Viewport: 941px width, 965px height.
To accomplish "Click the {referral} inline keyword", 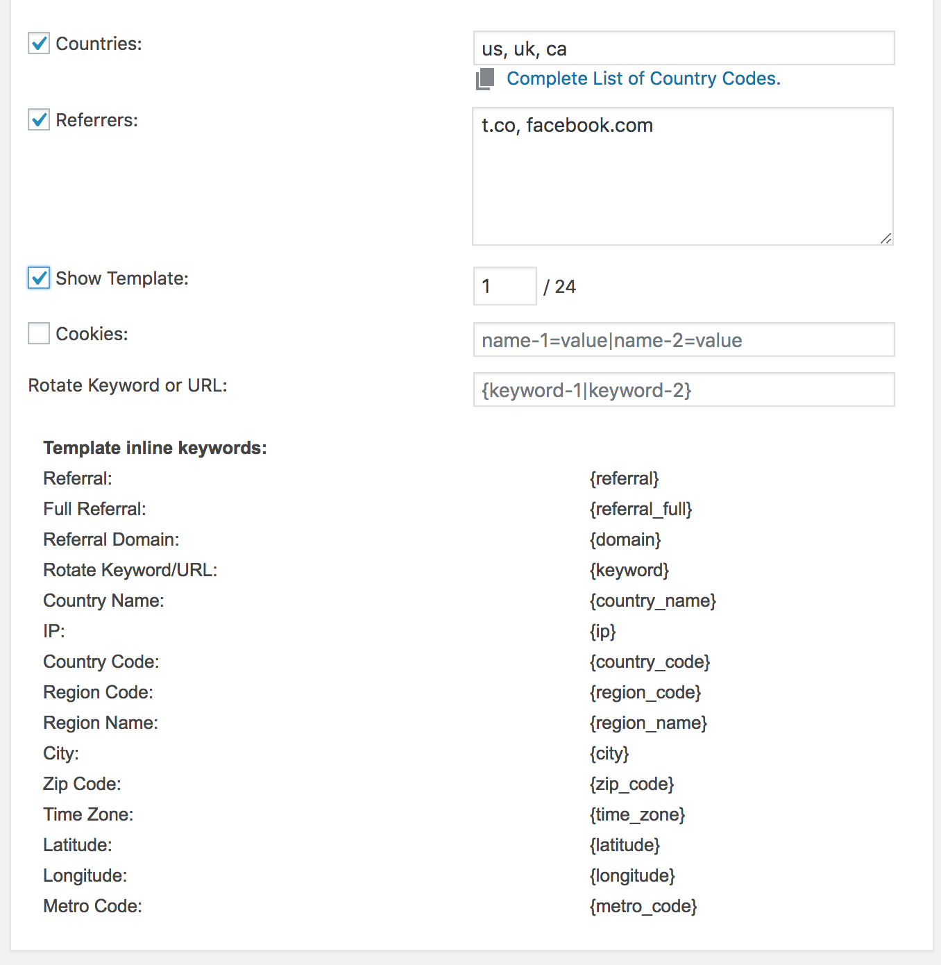I will [624, 478].
